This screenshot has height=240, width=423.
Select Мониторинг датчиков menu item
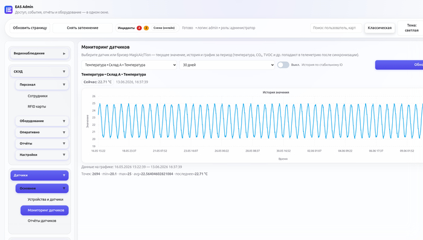(x=45, y=210)
